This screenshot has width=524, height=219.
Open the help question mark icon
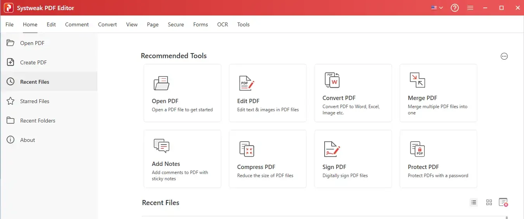[x=455, y=8]
